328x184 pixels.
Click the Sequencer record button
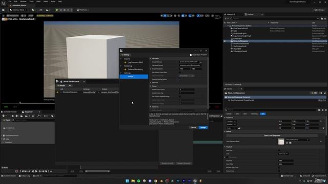click(16, 171)
